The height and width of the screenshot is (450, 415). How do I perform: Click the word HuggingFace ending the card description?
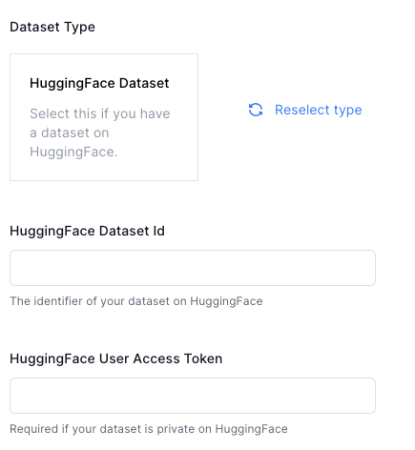(x=73, y=152)
